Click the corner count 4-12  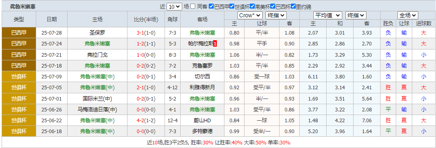coord(173,88)
